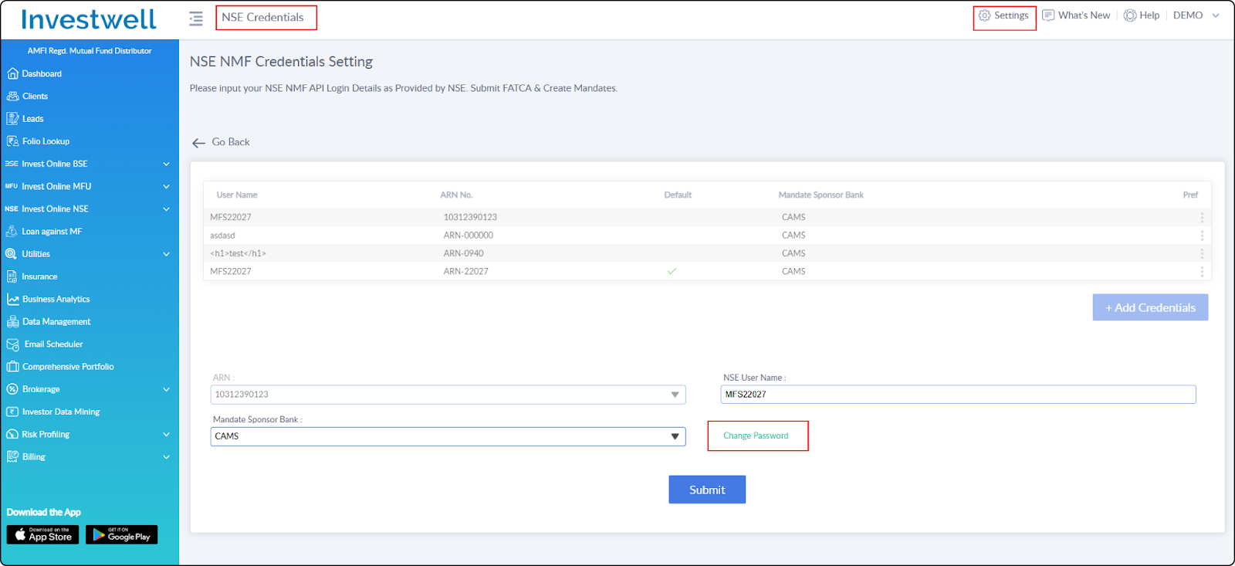1235x566 pixels.
Task: Expand Invest Online NSE submenu
Action: click(x=166, y=209)
